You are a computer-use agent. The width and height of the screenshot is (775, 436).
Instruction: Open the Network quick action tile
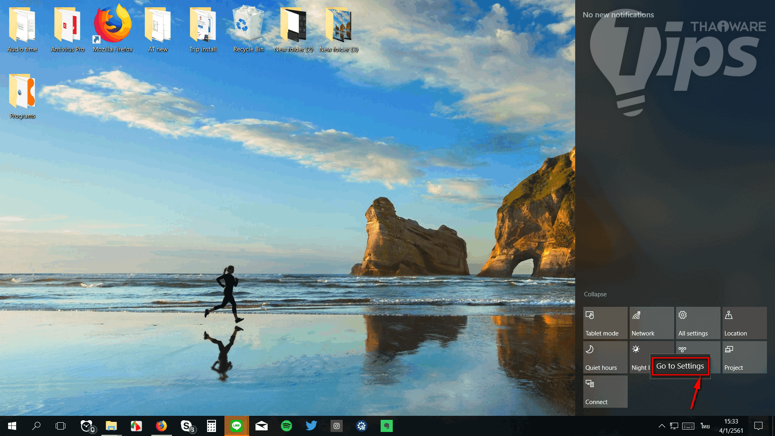(651, 323)
